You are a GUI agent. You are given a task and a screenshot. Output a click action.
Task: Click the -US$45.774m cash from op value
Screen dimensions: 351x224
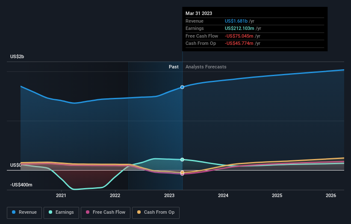(x=239, y=44)
